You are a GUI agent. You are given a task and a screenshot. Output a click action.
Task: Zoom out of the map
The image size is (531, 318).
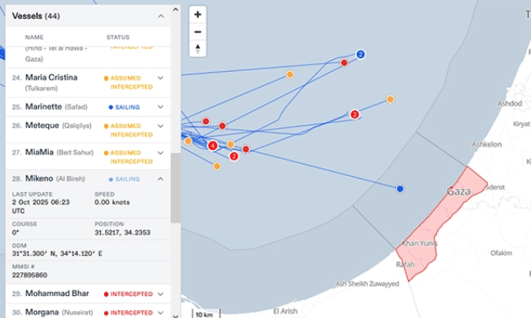pos(197,32)
